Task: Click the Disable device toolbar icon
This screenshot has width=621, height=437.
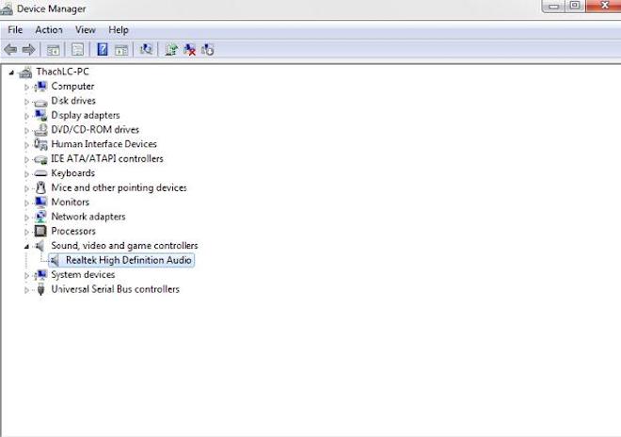Action: [208, 50]
